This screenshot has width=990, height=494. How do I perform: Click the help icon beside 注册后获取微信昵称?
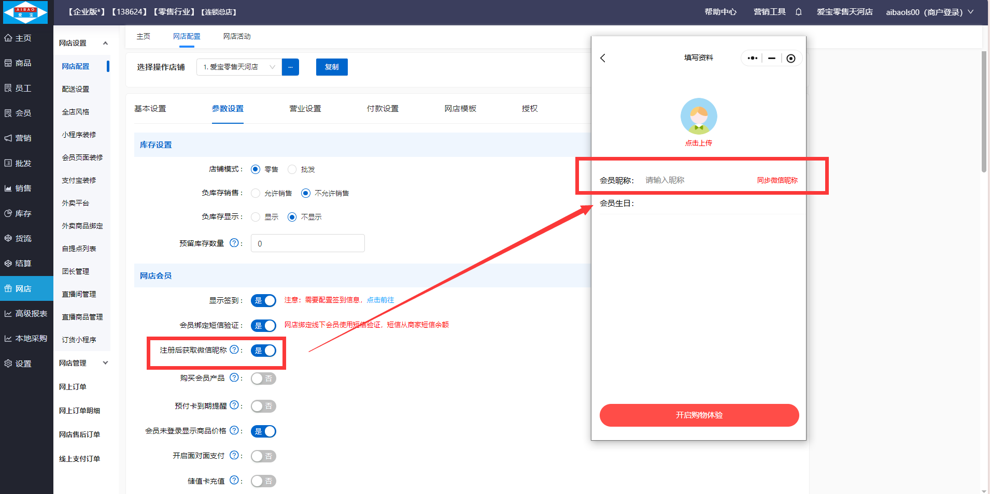(234, 350)
